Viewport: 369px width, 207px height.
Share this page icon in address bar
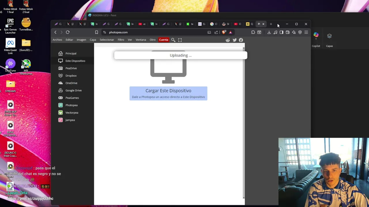tap(216, 32)
